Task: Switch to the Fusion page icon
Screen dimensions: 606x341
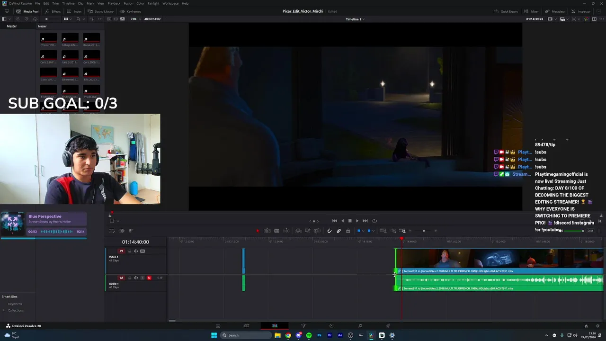Action: tap(303, 326)
